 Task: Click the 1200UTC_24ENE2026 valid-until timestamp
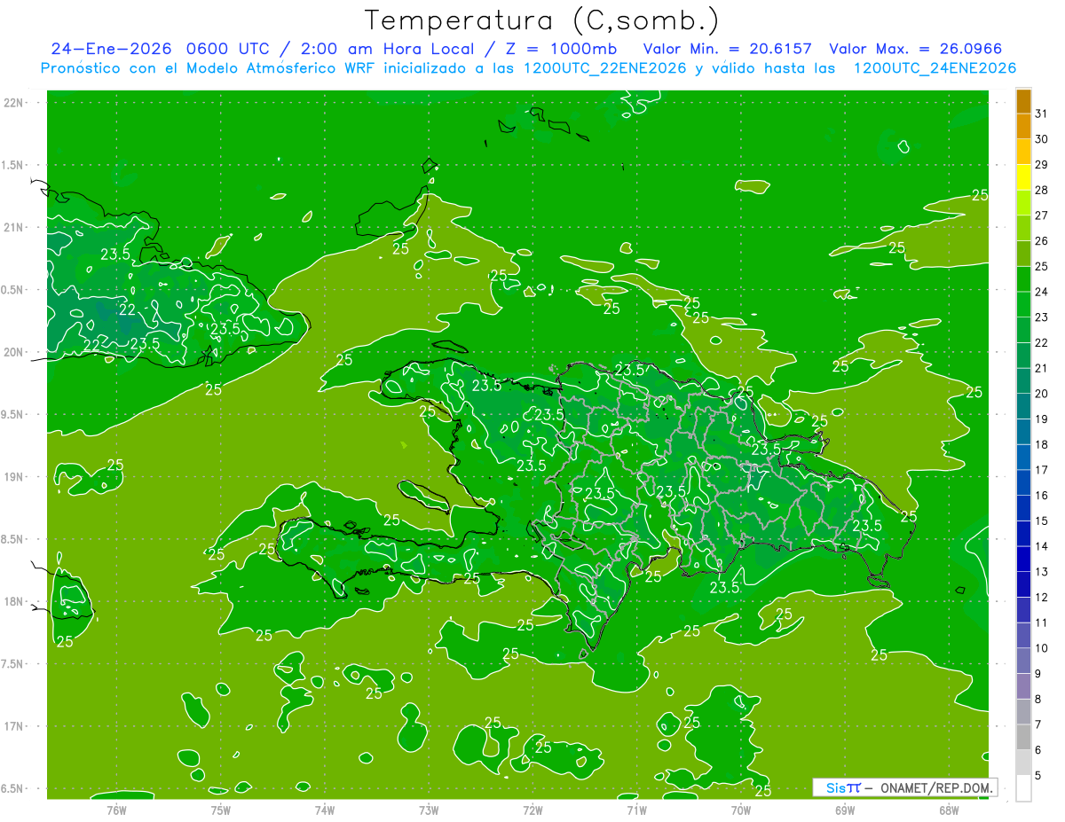pos(935,68)
